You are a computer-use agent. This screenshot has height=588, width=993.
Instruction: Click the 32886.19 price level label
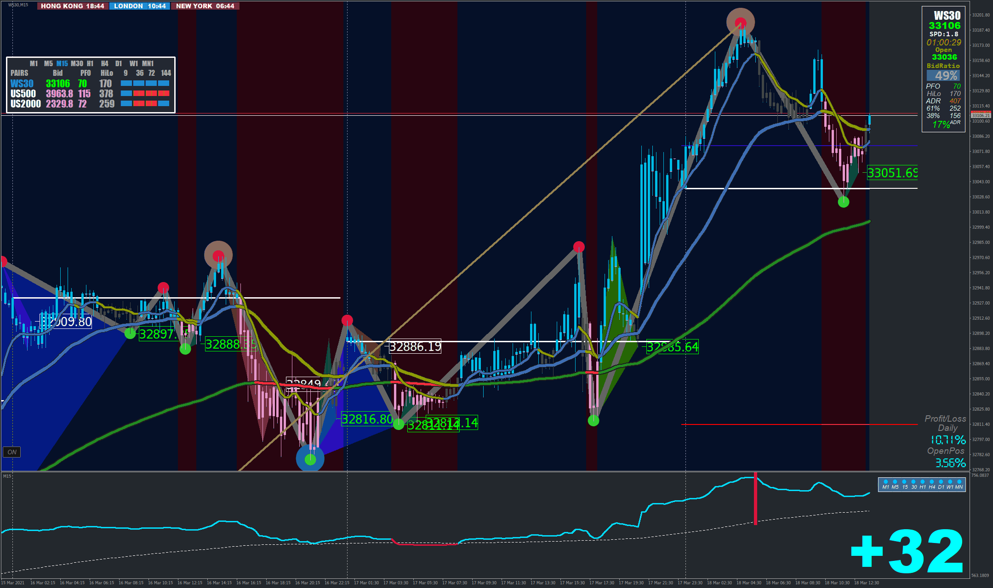tap(415, 346)
